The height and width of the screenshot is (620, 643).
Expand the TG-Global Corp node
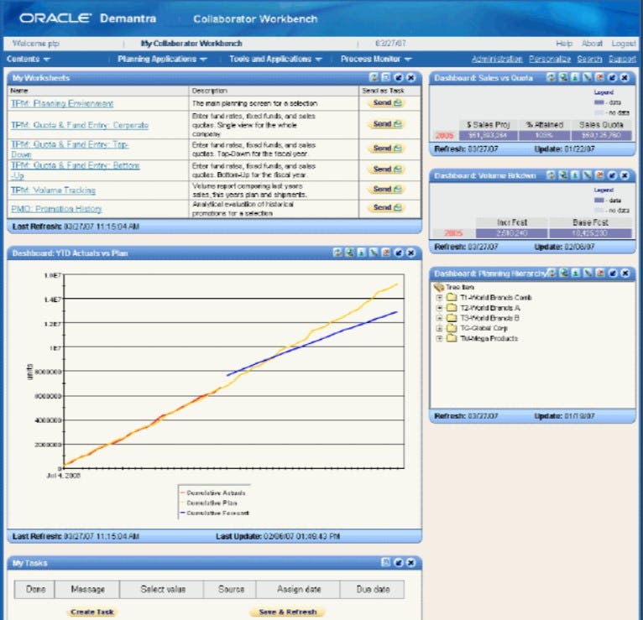439,328
